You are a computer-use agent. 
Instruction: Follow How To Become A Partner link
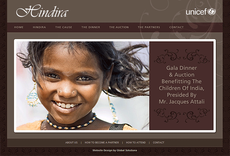(102, 142)
